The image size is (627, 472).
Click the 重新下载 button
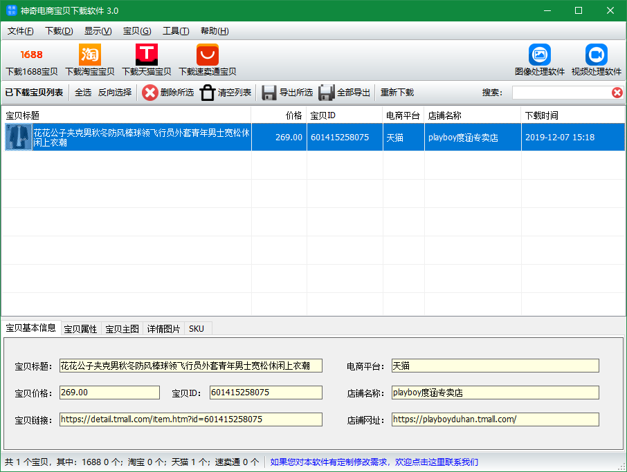coord(397,93)
